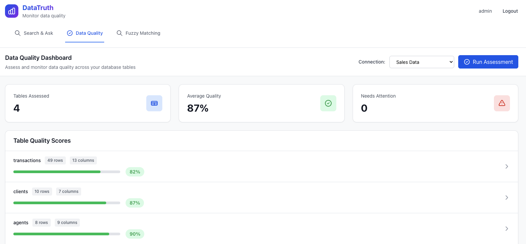Click the DataTruth bar chart logo
526x244 pixels.
coord(12,11)
